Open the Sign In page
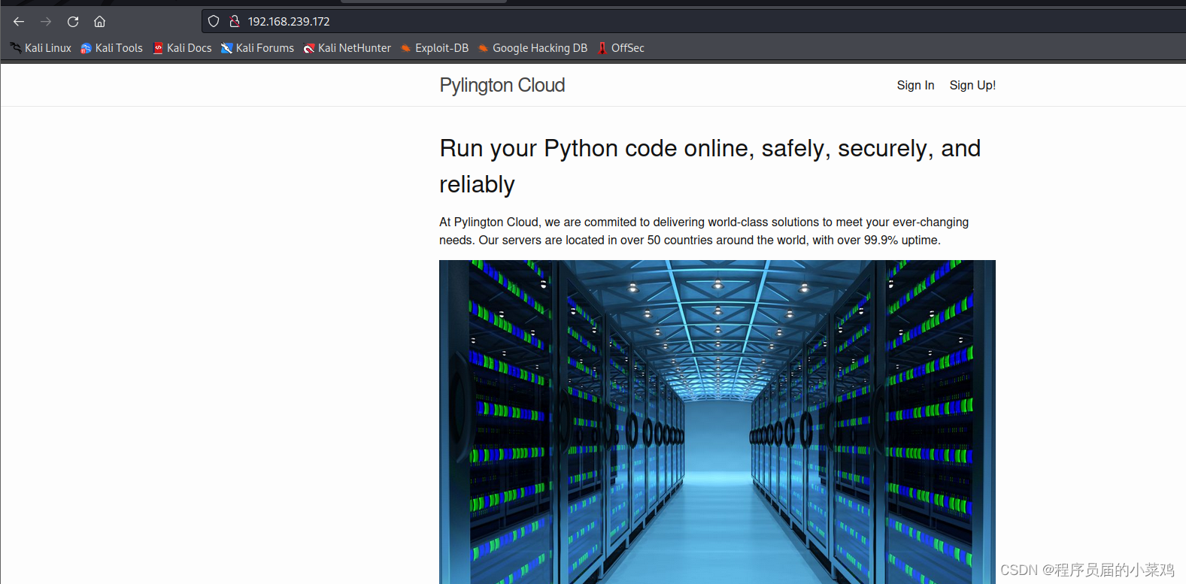Viewport: 1186px width, 584px height. coord(915,86)
